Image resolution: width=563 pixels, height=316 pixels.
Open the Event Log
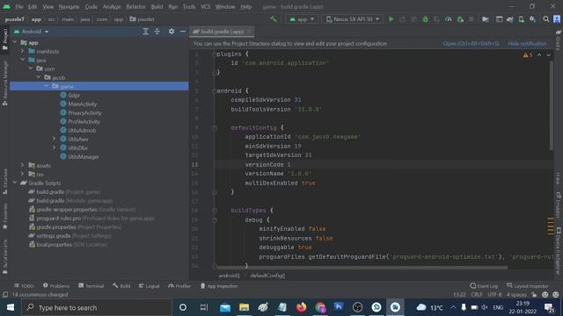[x=484, y=286]
